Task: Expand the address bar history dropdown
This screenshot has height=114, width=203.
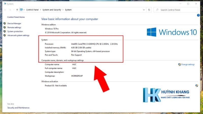Action: 144,10
